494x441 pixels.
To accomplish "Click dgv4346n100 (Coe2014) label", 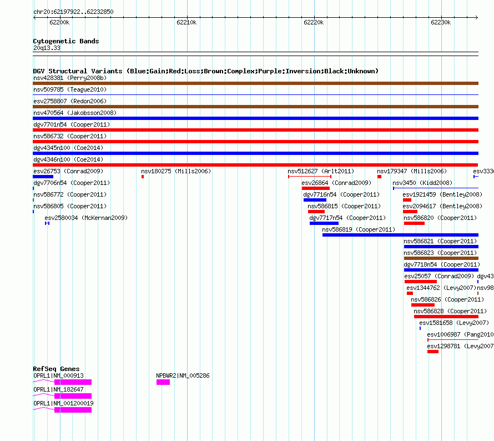I will [x=68, y=159].
